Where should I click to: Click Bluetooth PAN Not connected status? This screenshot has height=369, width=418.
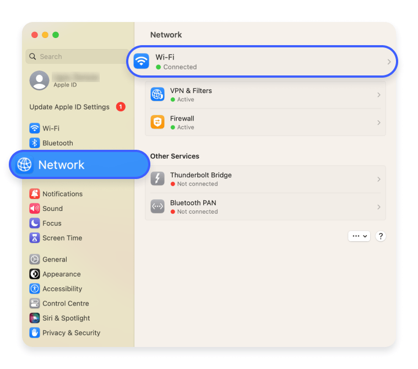point(197,211)
